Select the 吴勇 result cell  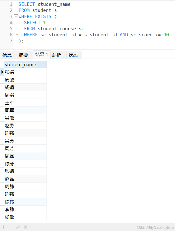(x=26, y=141)
